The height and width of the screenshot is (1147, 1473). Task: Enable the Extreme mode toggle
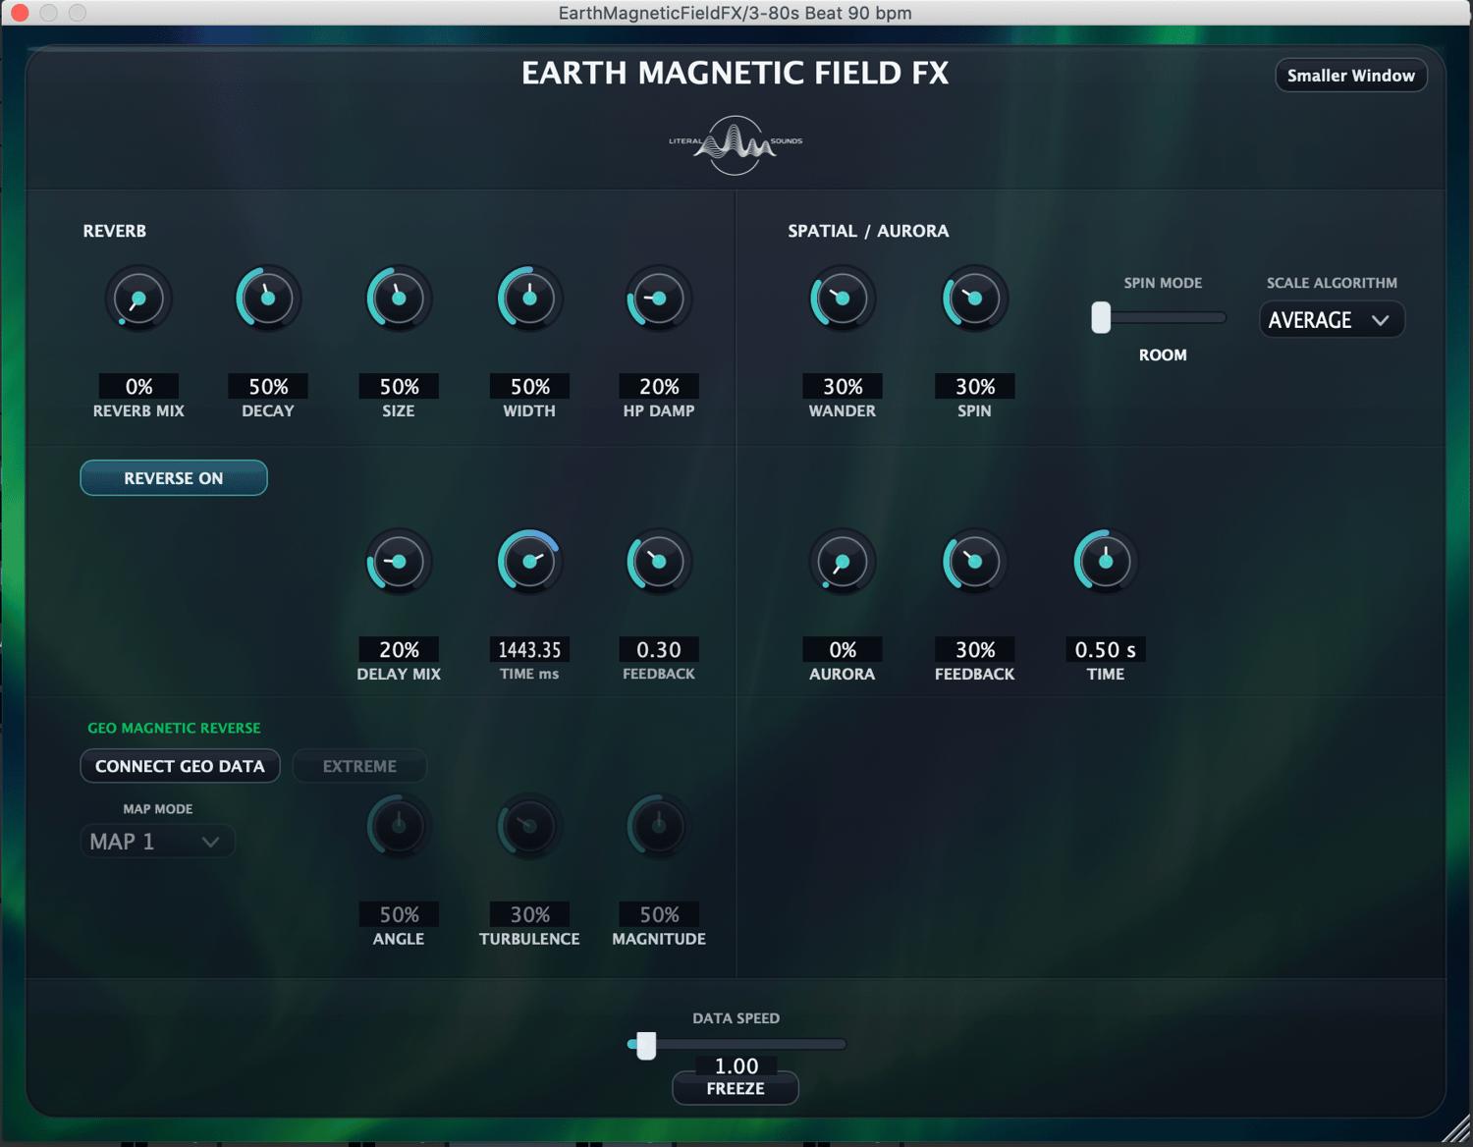click(359, 766)
